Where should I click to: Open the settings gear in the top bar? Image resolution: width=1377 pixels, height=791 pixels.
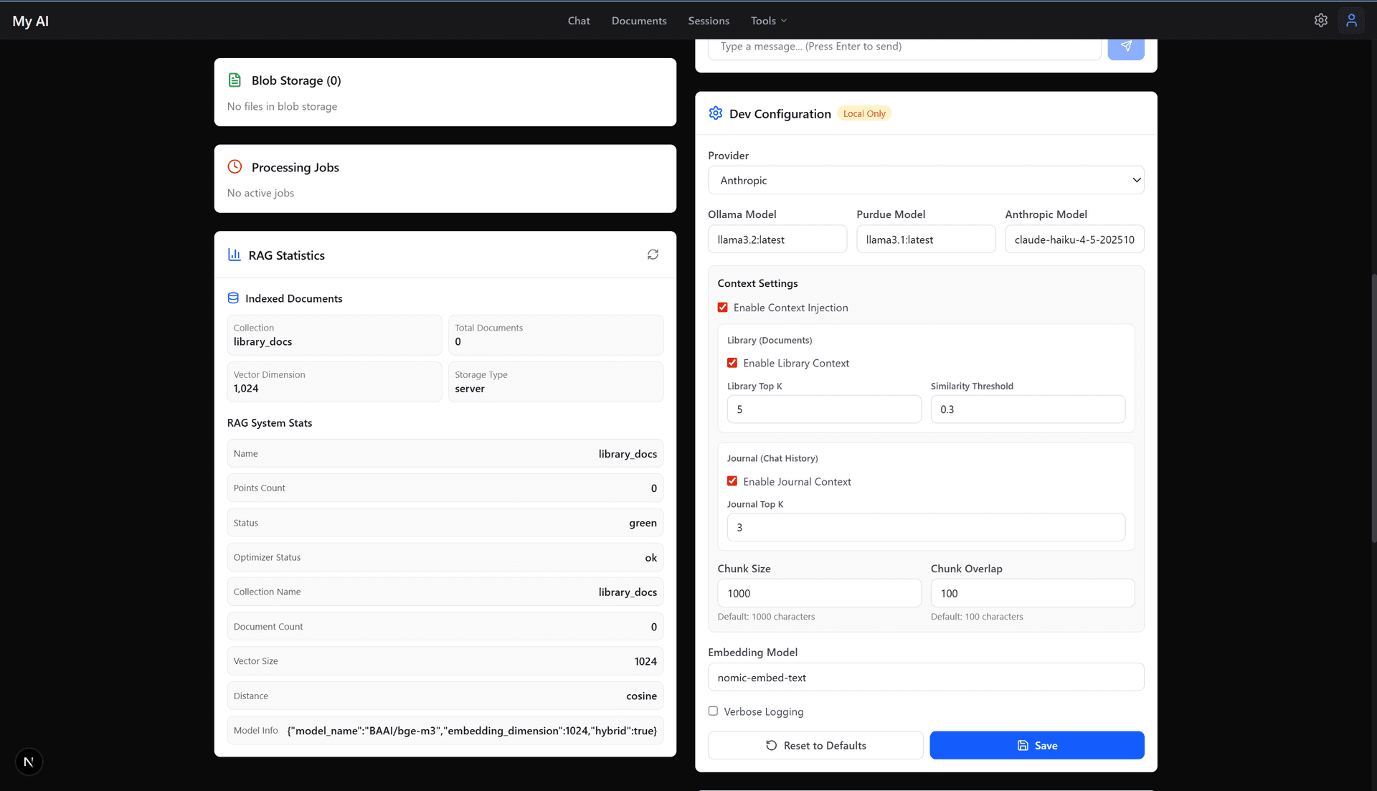[1321, 20]
